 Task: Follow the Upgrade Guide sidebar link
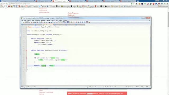click(43, 11)
